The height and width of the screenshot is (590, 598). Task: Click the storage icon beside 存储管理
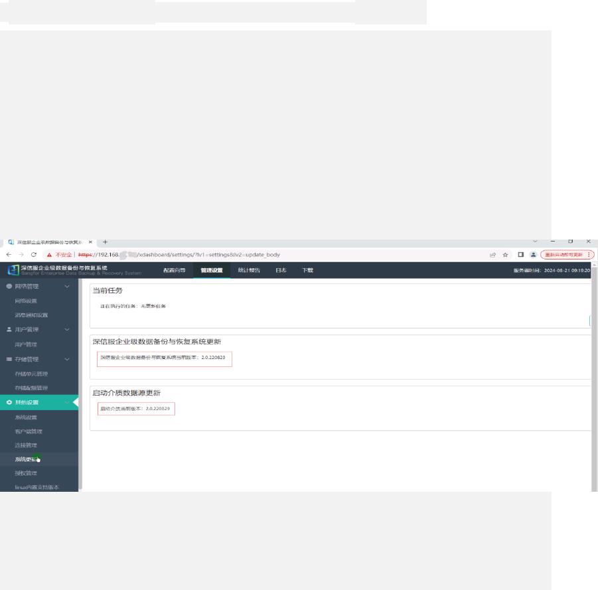(x=9, y=359)
